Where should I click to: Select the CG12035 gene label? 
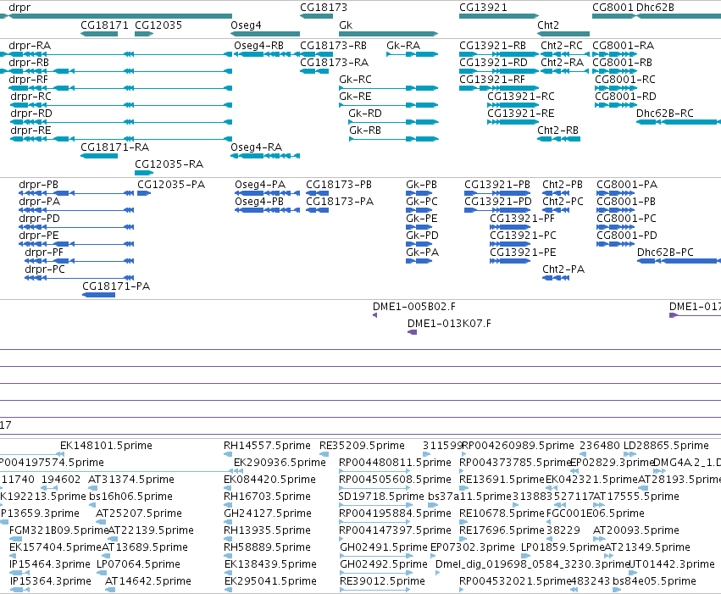point(158,25)
